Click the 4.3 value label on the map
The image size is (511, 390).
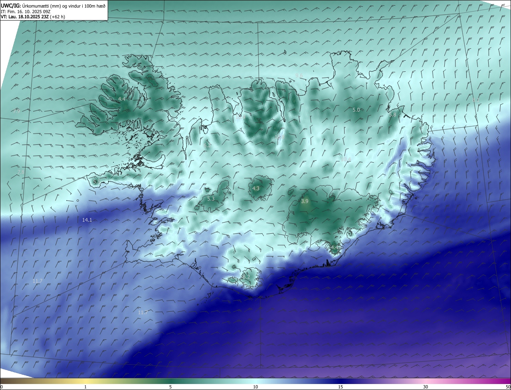(256, 189)
